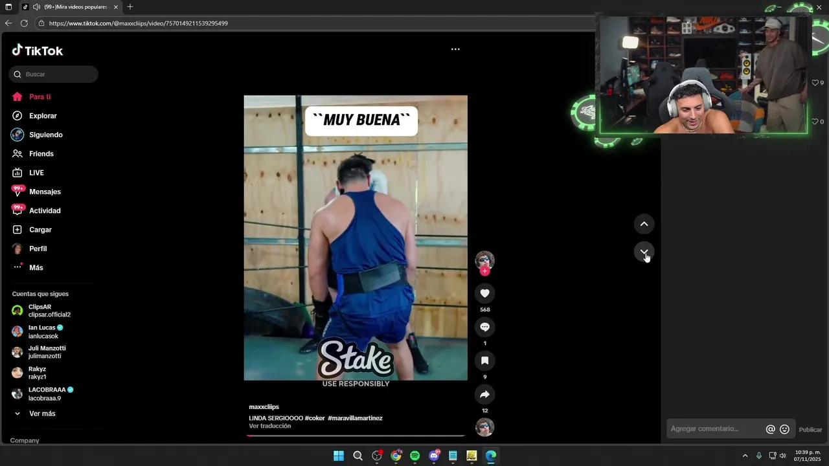The width and height of the screenshot is (829, 466).
Task: Open the tab actions menu in the browser's top-left corner
Action: (8, 7)
